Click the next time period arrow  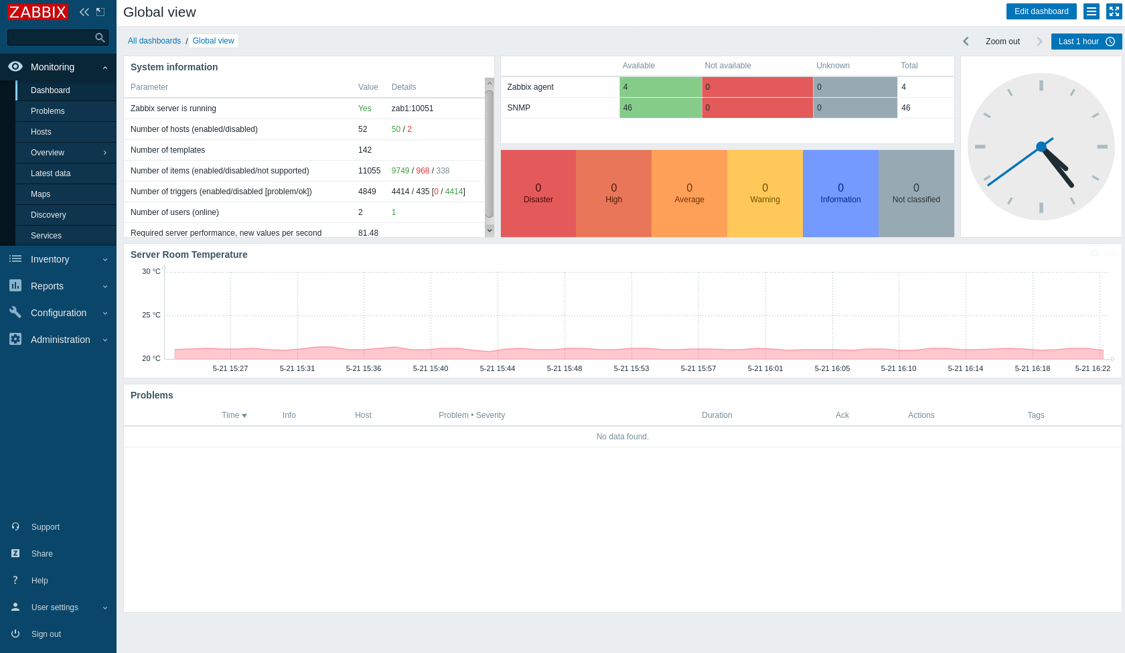(1039, 42)
